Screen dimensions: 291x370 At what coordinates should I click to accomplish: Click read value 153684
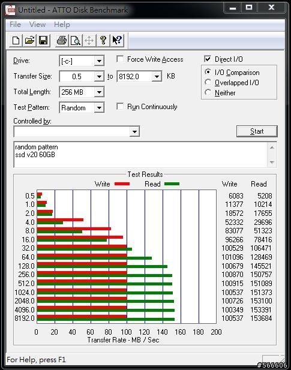tap(261, 318)
